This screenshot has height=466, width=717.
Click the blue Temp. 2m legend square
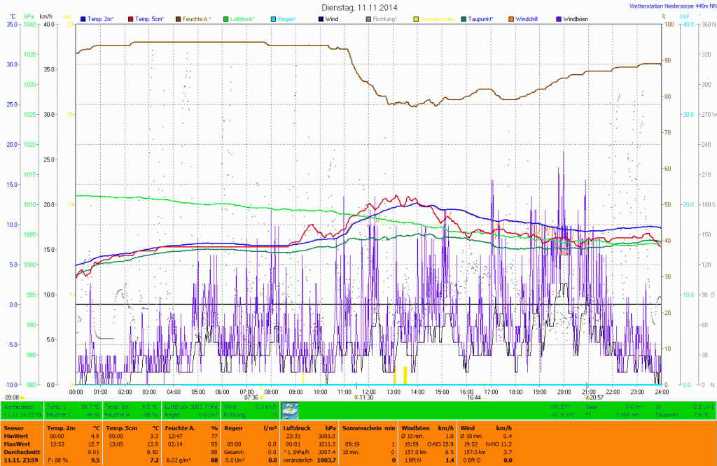[83, 18]
